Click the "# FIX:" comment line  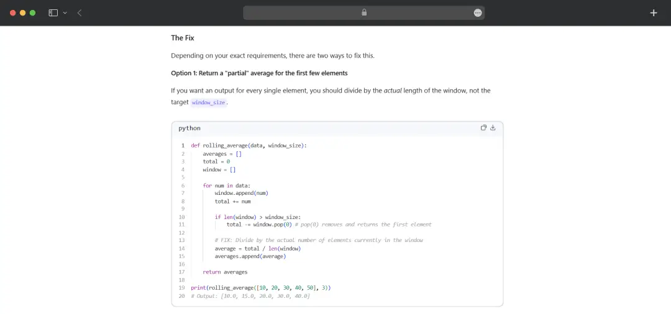319,241
